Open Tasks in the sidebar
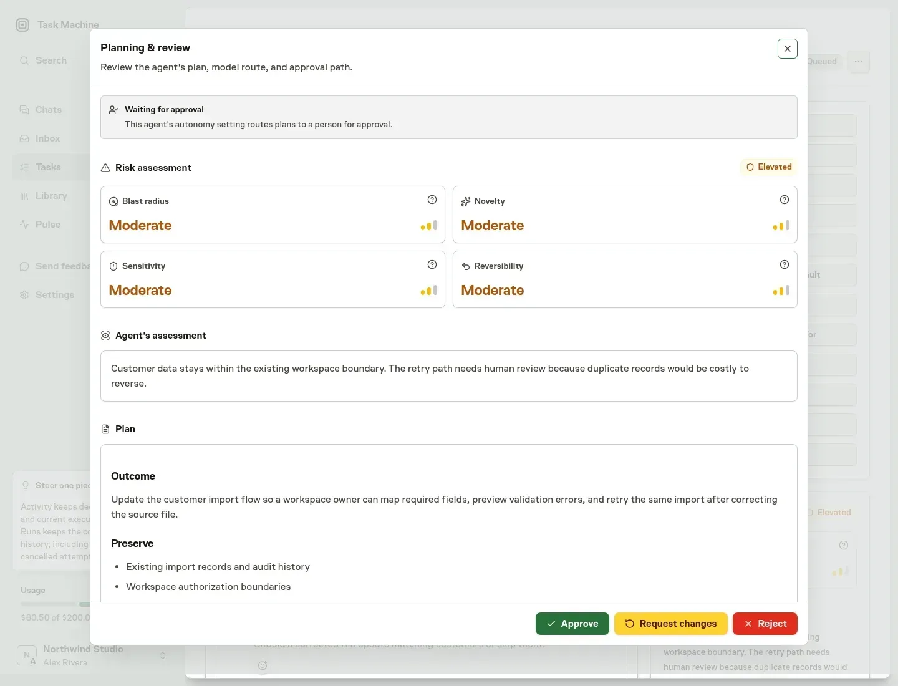 (51, 167)
